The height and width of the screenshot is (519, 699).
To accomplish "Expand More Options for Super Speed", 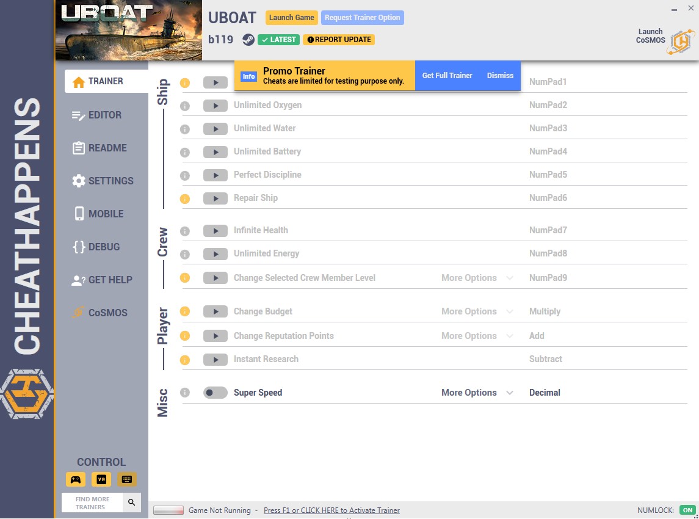I will pos(477,393).
